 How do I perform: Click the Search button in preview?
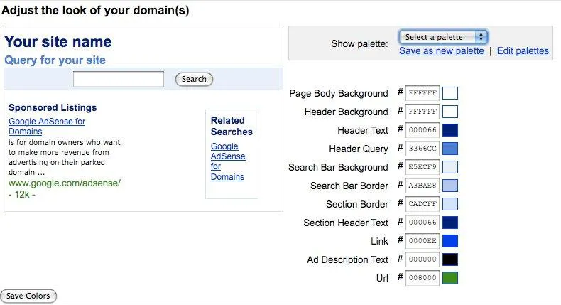[x=194, y=79]
